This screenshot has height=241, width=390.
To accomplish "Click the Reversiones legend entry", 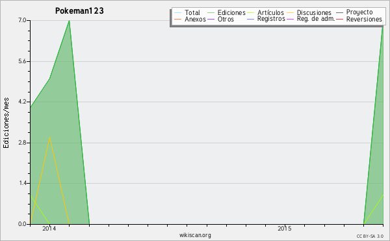I will (x=359, y=19).
